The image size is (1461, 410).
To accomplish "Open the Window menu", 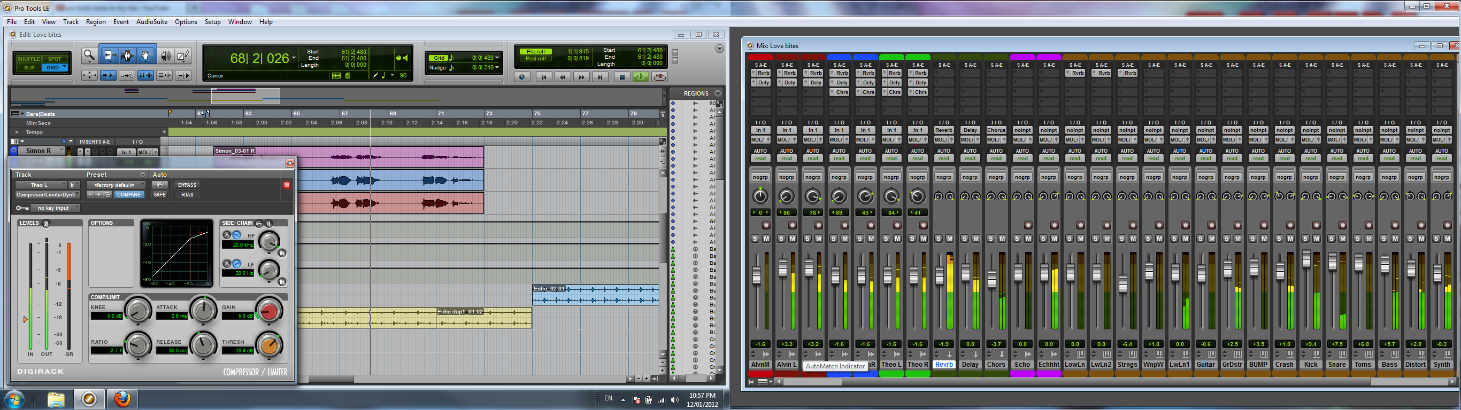I will [240, 21].
